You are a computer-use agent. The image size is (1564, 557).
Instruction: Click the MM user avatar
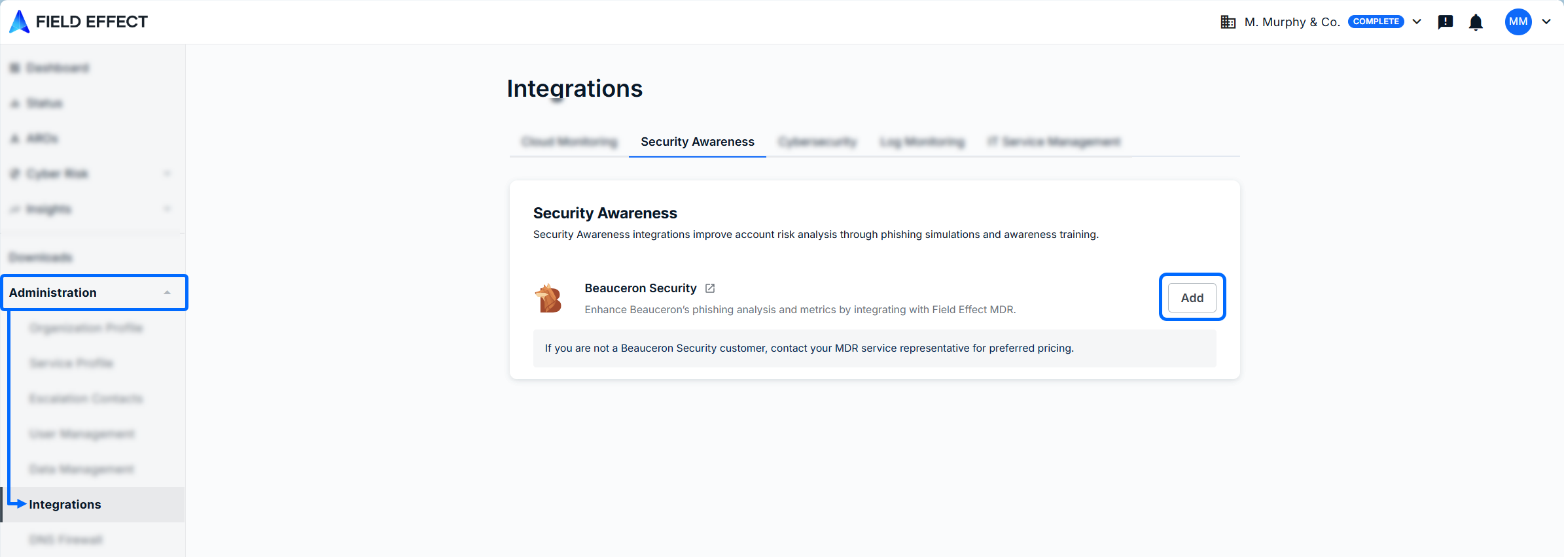click(x=1518, y=22)
